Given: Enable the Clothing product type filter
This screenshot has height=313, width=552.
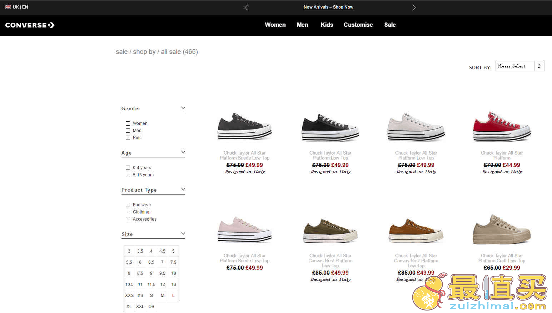Looking at the screenshot, I should click(x=128, y=212).
